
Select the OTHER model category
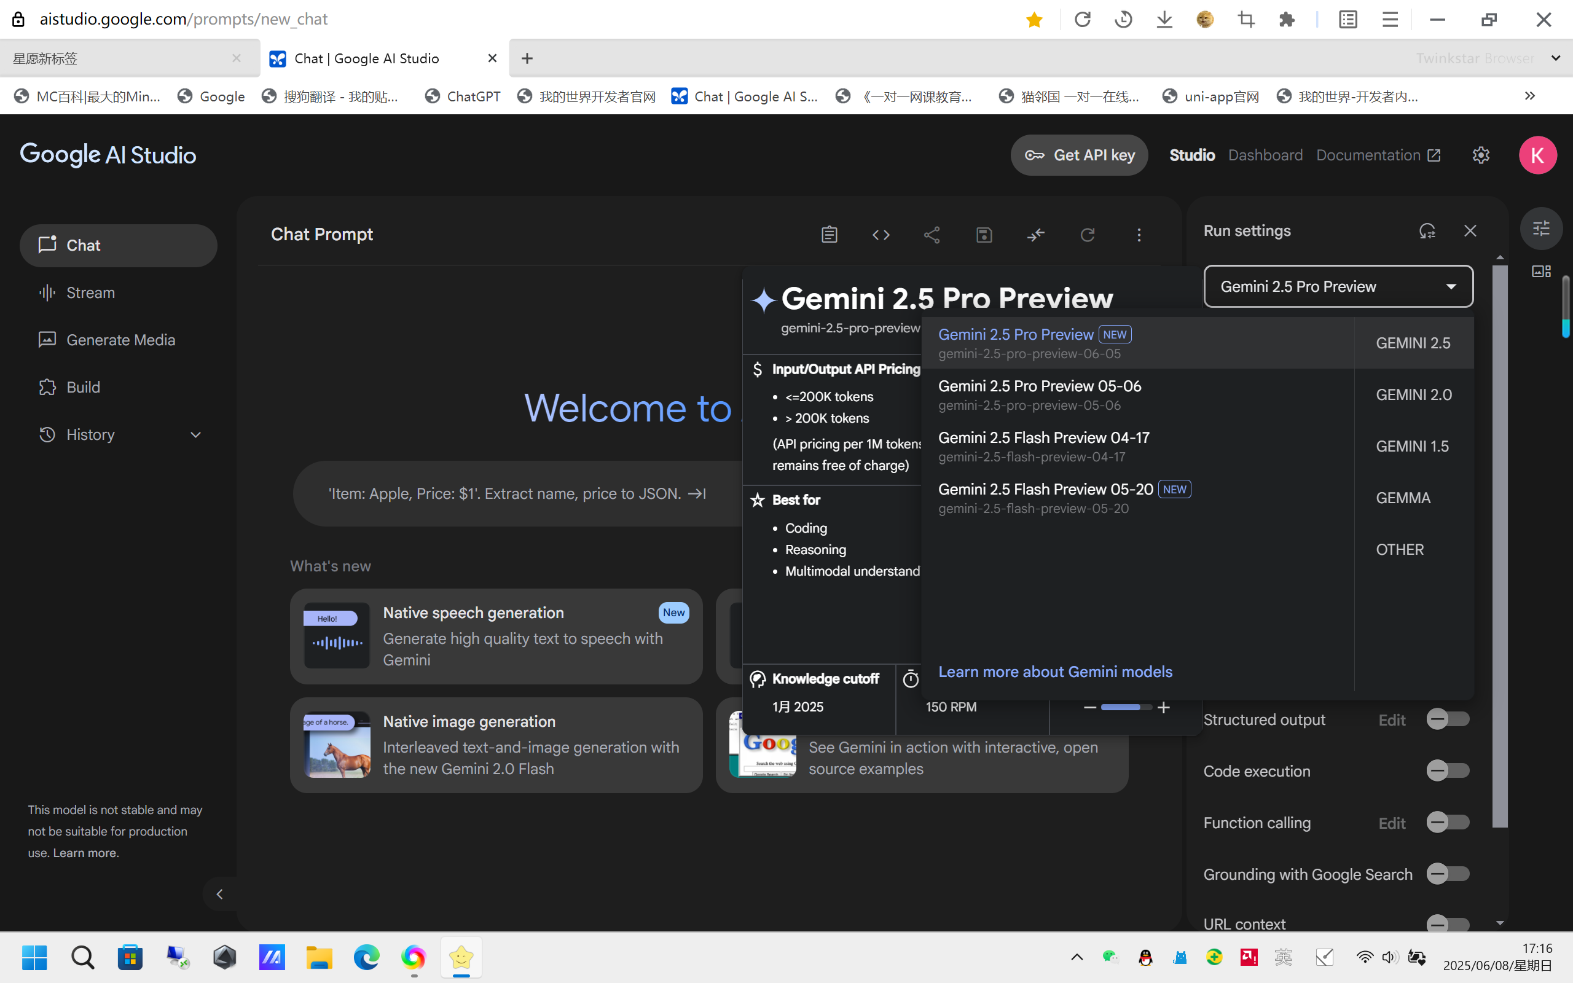click(1414, 549)
